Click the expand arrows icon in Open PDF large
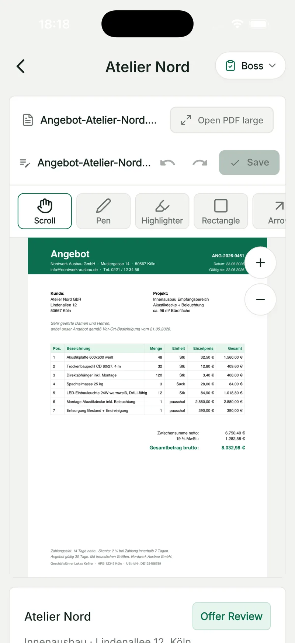The height and width of the screenshot is (643, 295). click(x=186, y=120)
